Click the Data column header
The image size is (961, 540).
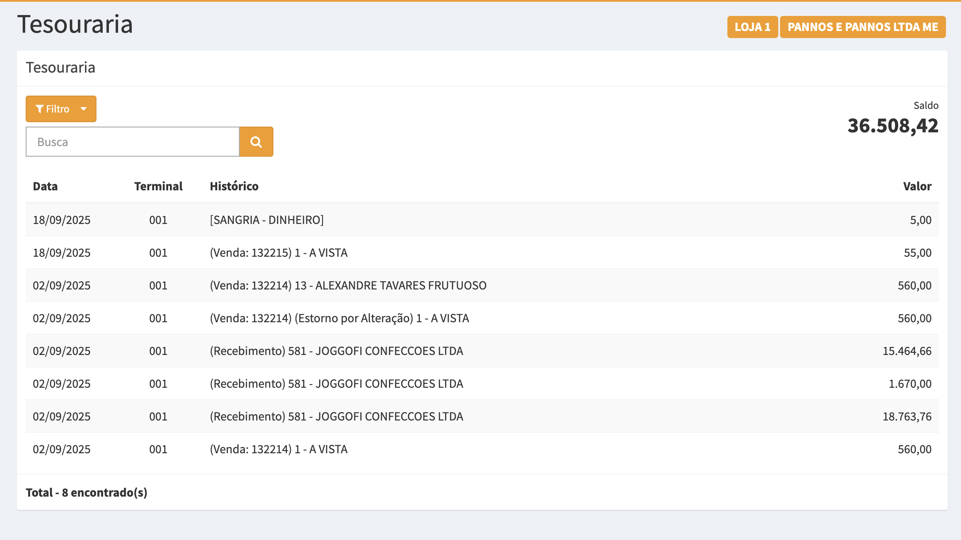click(x=45, y=186)
